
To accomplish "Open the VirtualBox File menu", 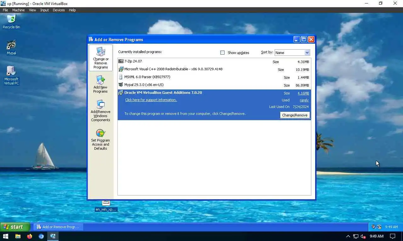I will pyautogui.click(x=5, y=10).
